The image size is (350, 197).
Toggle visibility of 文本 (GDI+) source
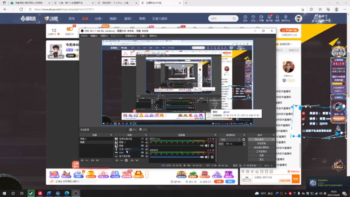click(142, 149)
